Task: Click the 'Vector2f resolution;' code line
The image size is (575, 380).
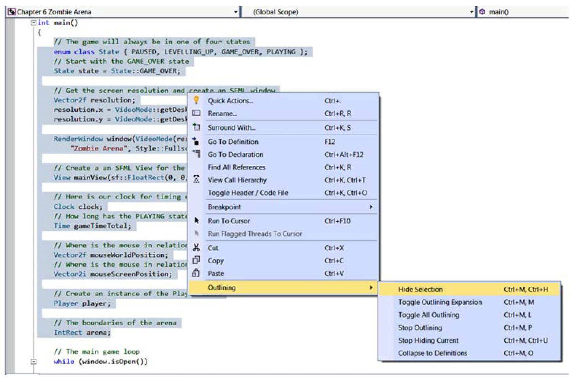Action: (94, 100)
